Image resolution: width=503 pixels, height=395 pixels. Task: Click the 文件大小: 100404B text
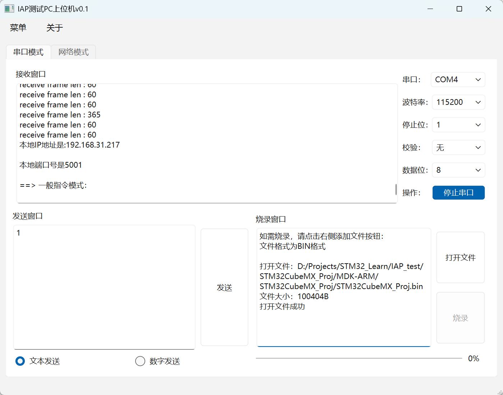tap(294, 297)
